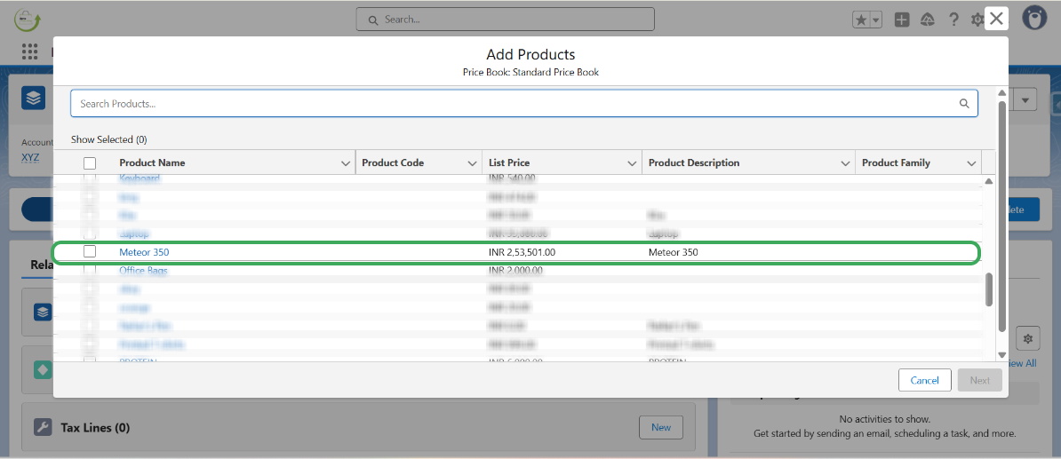The image size is (1061, 459).
Task: Open the List Price column dropdown
Action: 632,163
